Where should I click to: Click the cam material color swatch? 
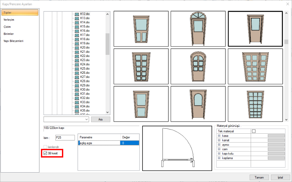pos(276,149)
